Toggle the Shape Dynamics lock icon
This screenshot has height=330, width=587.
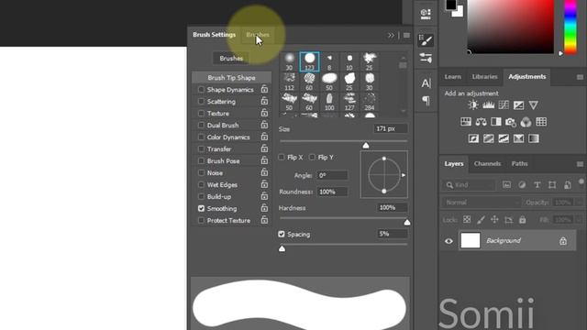(264, 89)
